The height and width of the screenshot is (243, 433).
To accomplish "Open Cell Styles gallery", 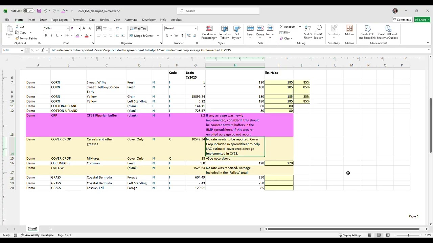I will point(237,32).
